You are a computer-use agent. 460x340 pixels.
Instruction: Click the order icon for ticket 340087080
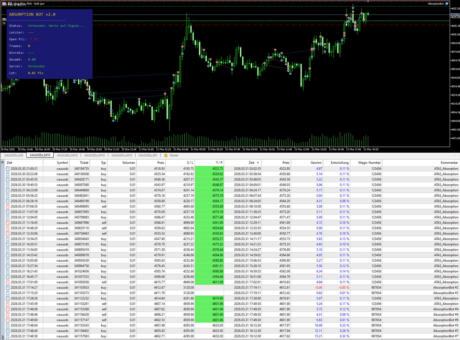click(x=8, y=185)
